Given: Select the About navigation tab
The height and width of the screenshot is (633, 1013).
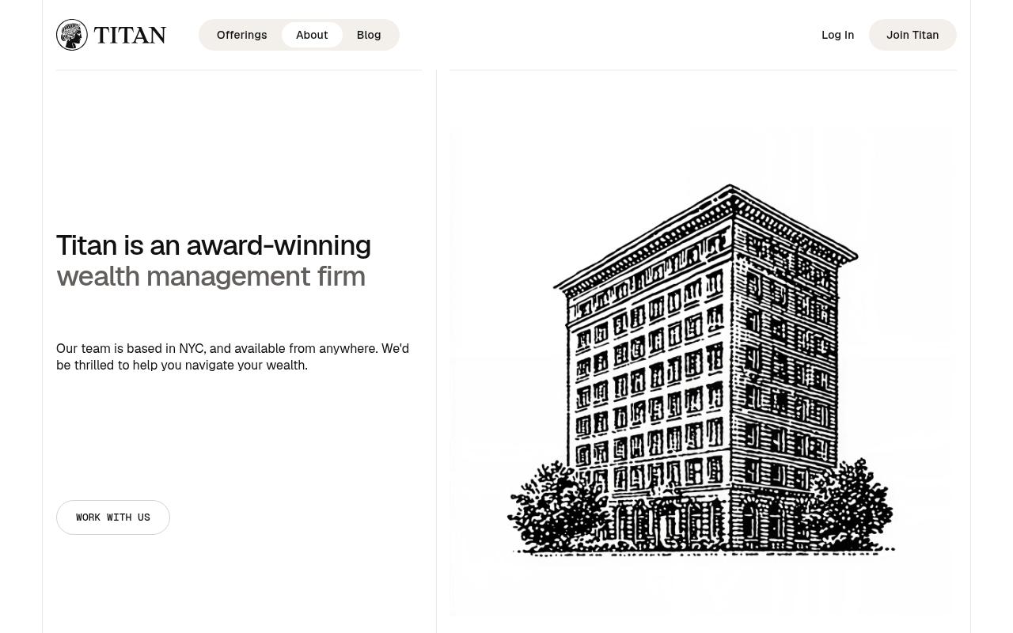Looking at the screenshot, I should [x=312, y=35].
